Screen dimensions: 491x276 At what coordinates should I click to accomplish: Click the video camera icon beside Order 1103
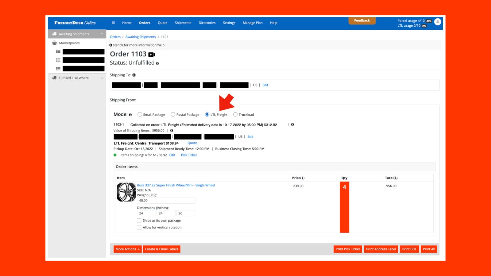(152, 55)
